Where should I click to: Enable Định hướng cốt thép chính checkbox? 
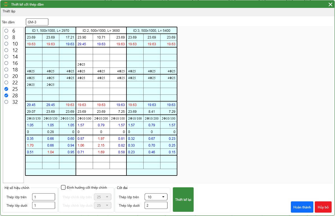64,187
